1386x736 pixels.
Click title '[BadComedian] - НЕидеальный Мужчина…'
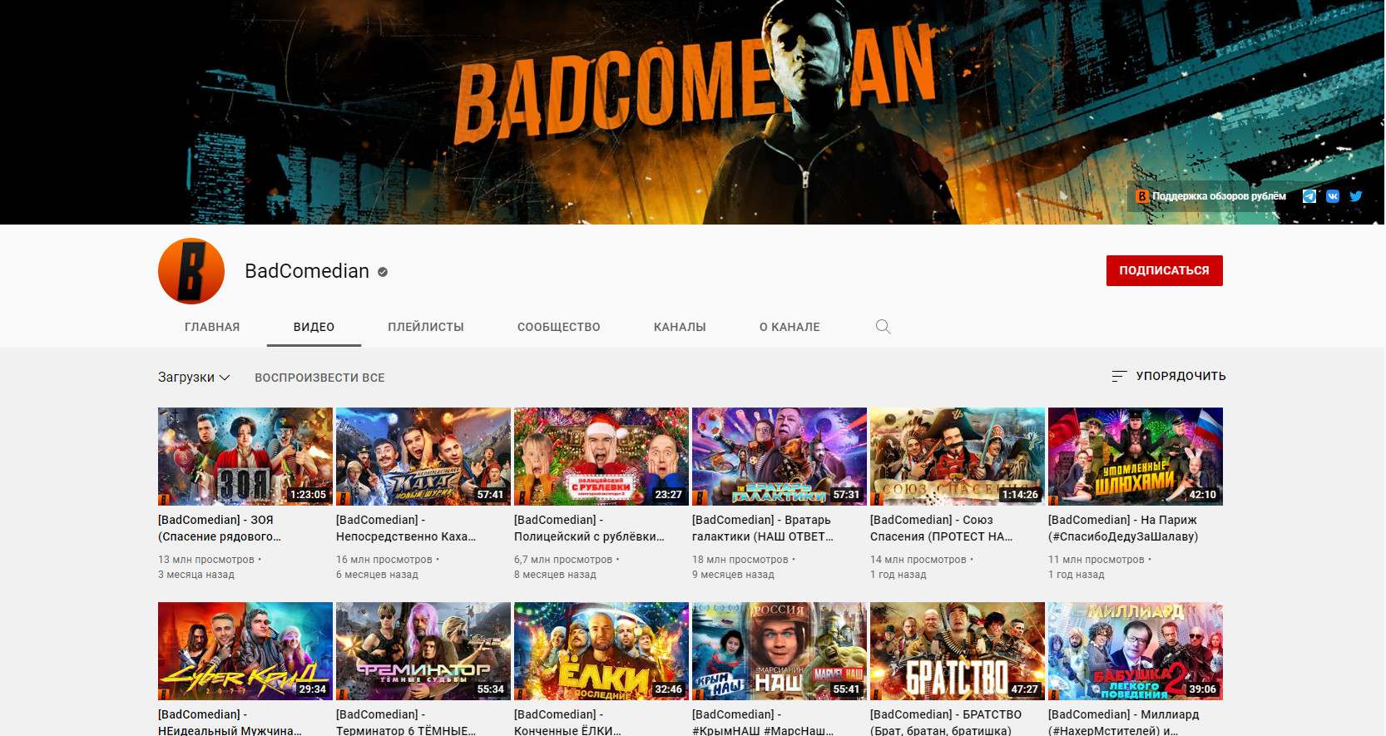pos(230,722)
